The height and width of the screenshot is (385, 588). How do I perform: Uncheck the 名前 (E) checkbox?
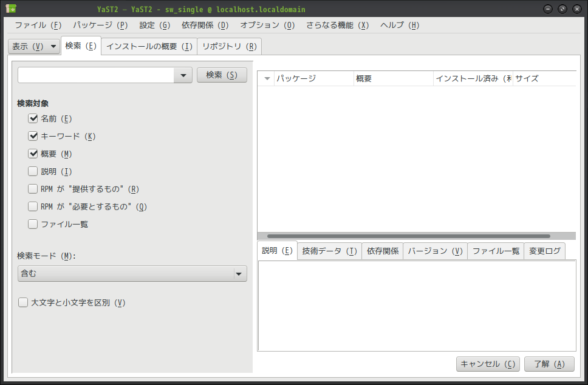(x=33, y=118)
